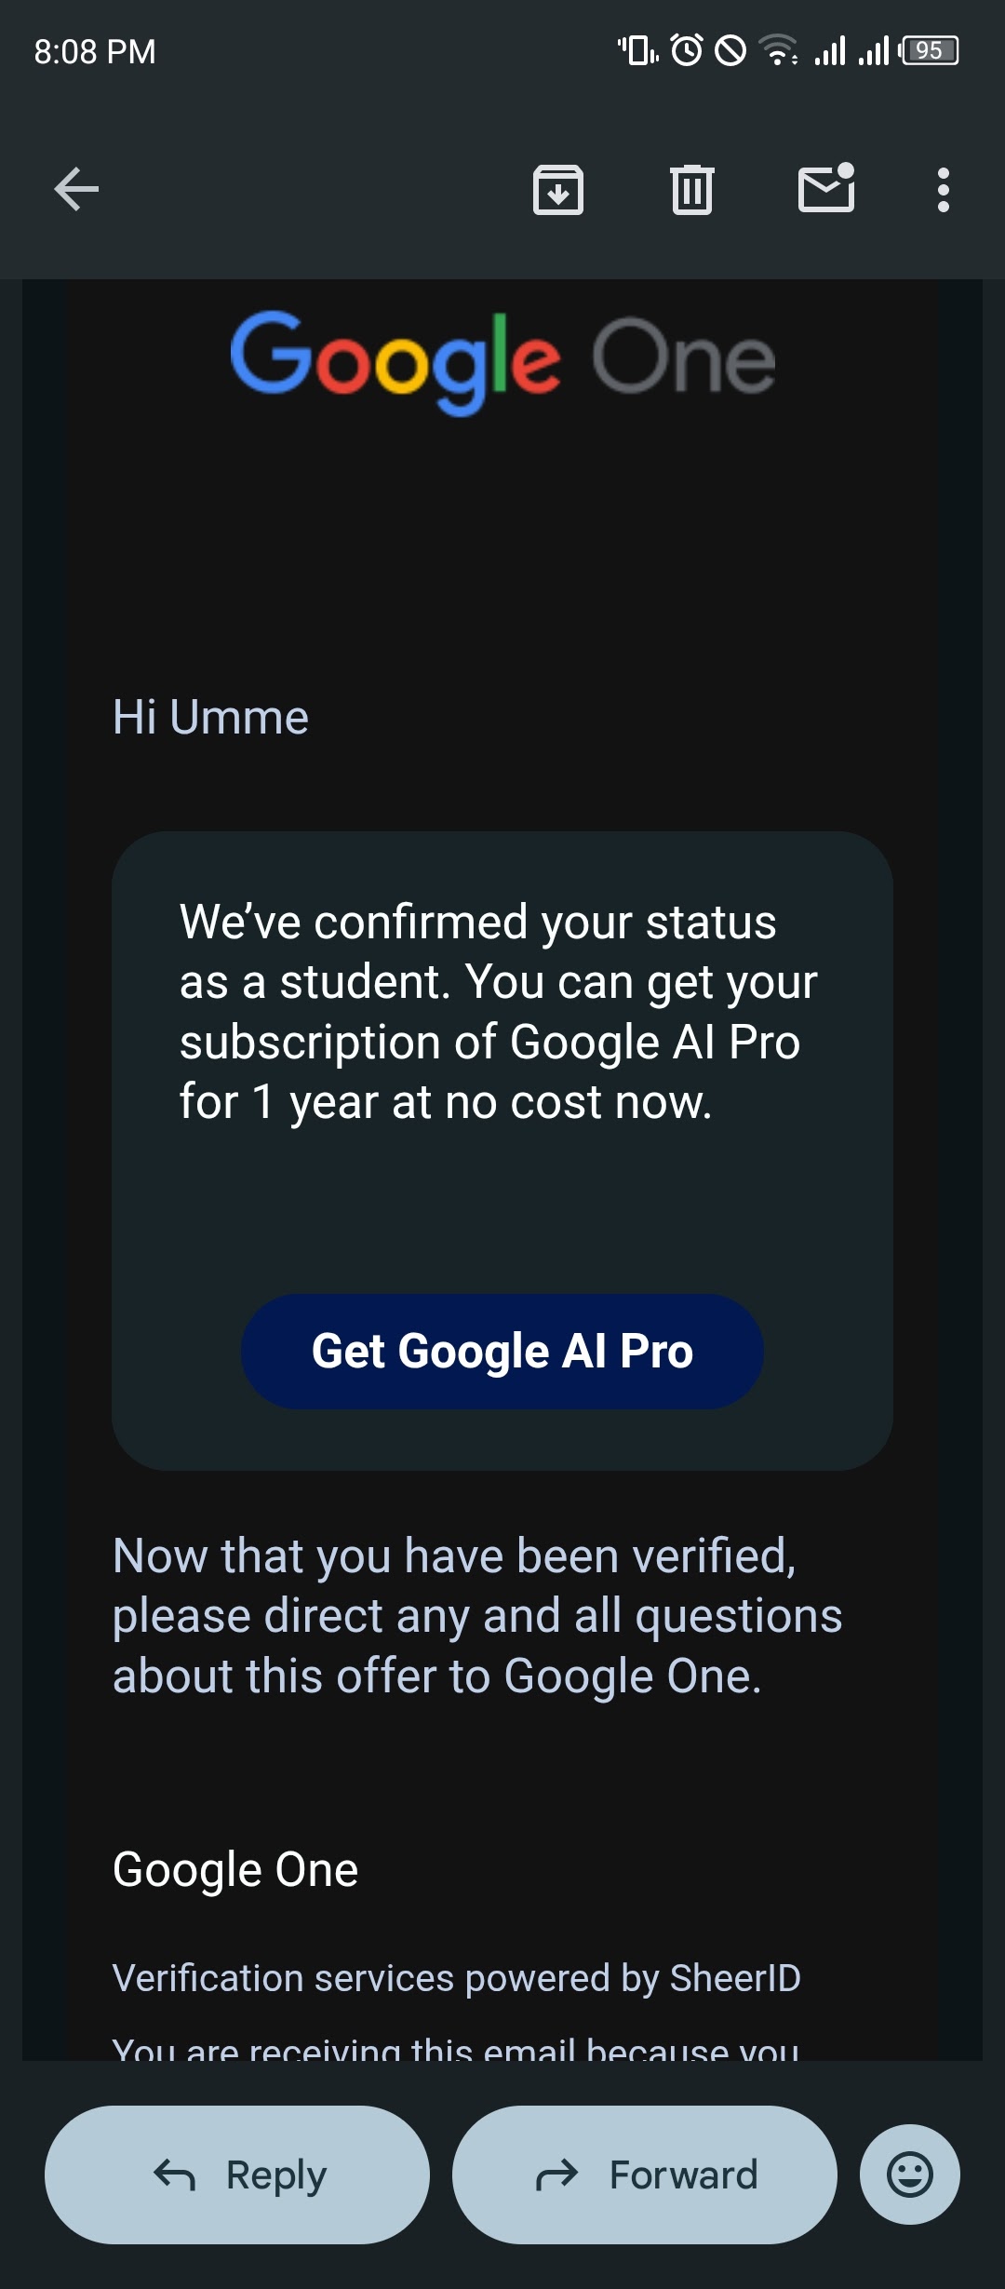The height and width of the screenshot is (2289, 1005).
Task: Reply to this email
Action: click(237, 2175)
